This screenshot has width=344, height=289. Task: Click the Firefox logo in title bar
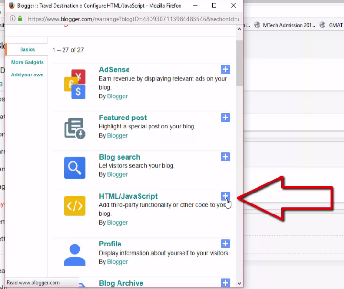tap(11, 5)
